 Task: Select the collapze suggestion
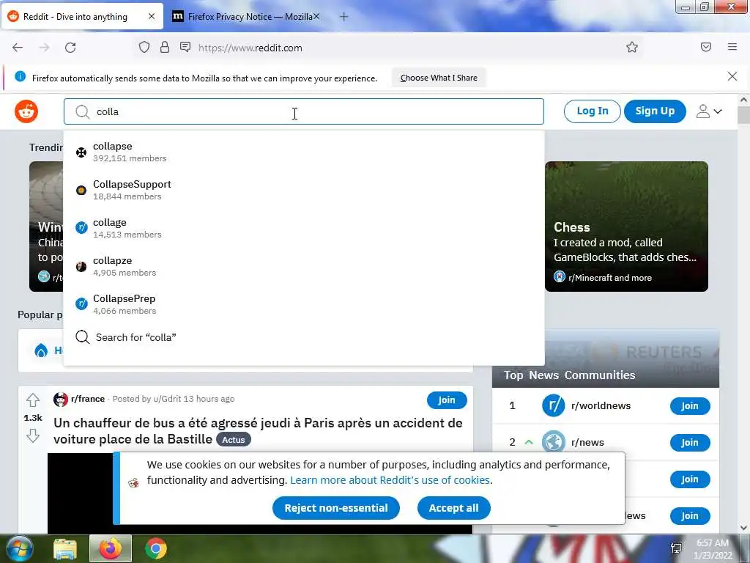[304, 266]
